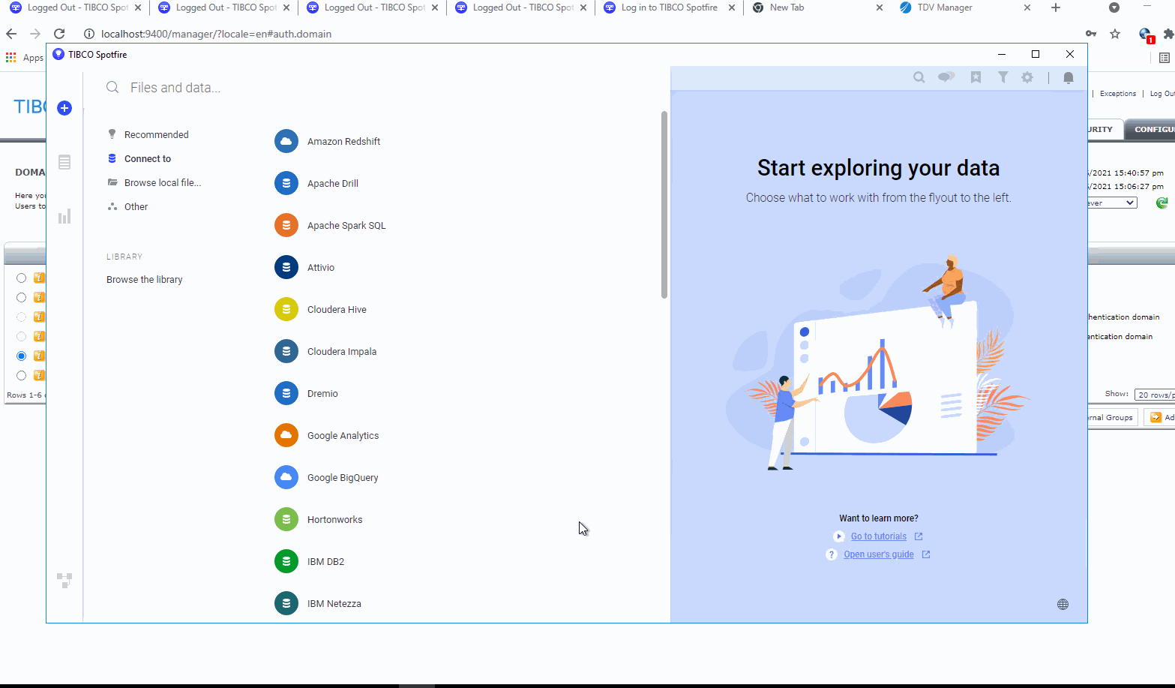Image resolution: width=1175 pixels, height=688 pixels.
Task: Switch to the TDV Manager browser tab
Action: click(945, 8)
